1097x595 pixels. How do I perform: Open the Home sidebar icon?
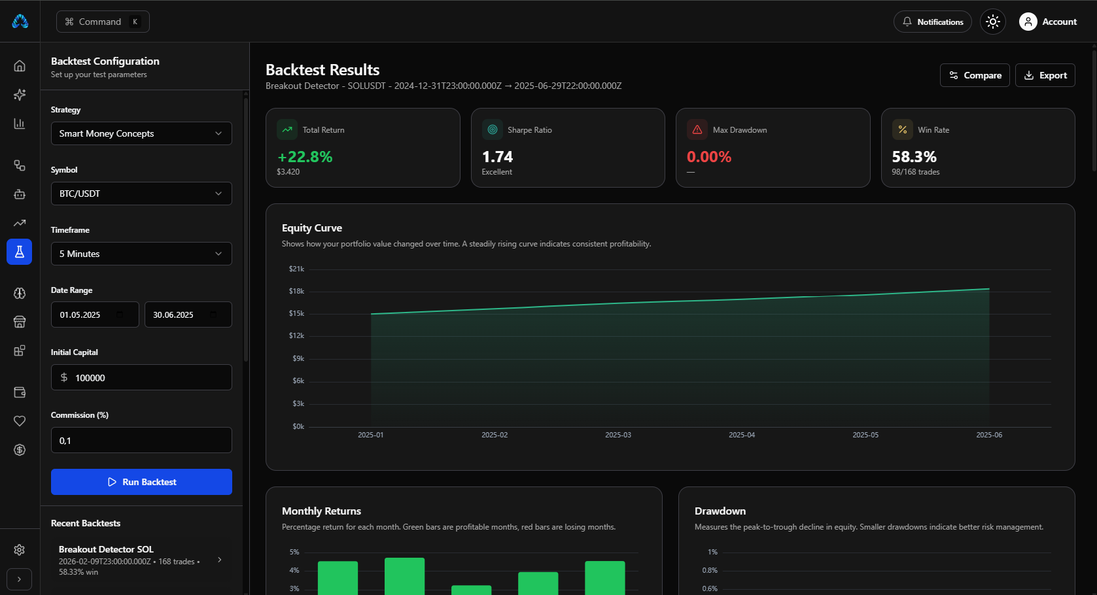click(20, 66)
